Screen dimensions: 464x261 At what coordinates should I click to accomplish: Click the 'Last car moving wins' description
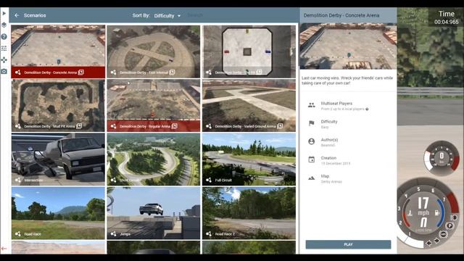point(347,80)
